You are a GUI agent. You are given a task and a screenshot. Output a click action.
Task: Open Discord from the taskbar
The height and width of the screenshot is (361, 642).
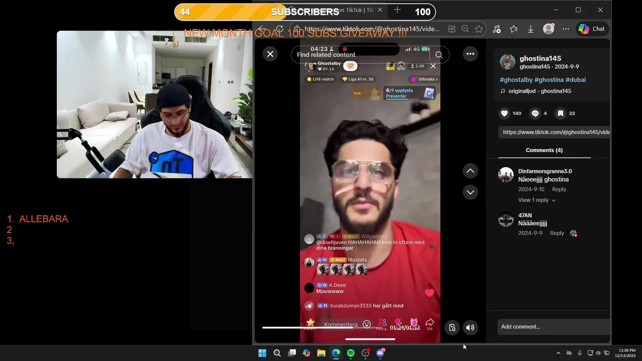tap(380, 353)
